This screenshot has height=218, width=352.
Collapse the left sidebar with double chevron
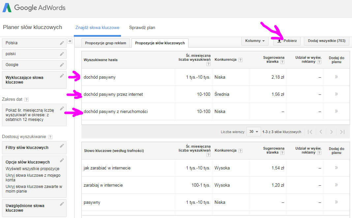70,41
